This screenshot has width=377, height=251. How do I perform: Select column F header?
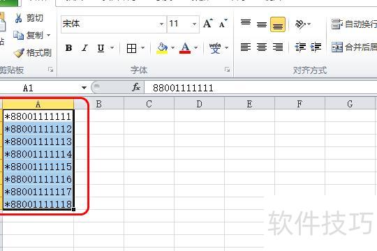tap(300, 105)
